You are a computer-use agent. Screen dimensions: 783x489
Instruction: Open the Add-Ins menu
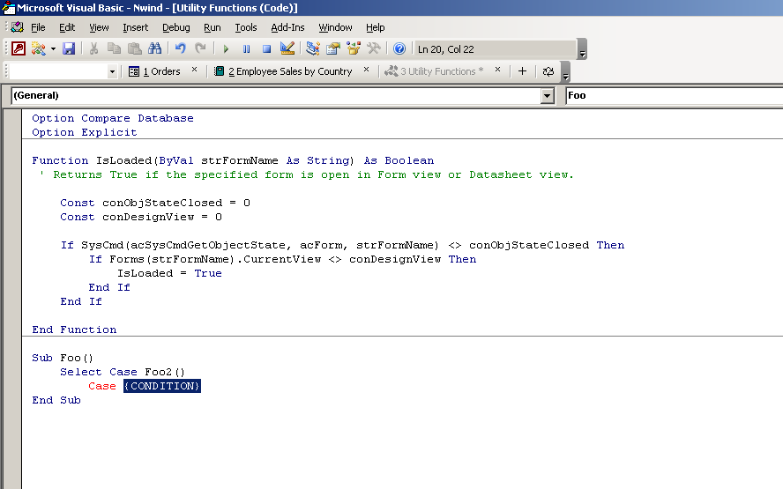point(287,27)
